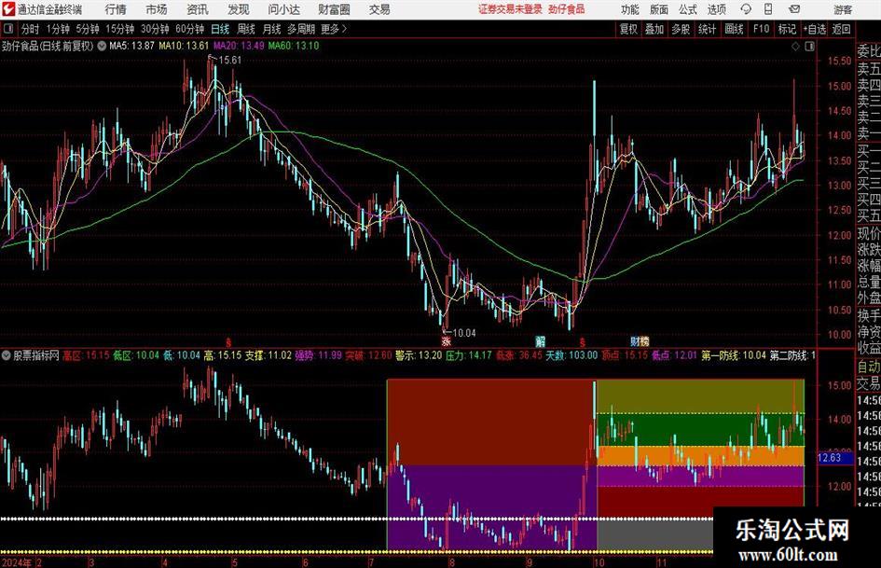Click the 涨 marker below the chart
Image resolution: width=881 pixels, height=568 pixels.
point(447,340)
